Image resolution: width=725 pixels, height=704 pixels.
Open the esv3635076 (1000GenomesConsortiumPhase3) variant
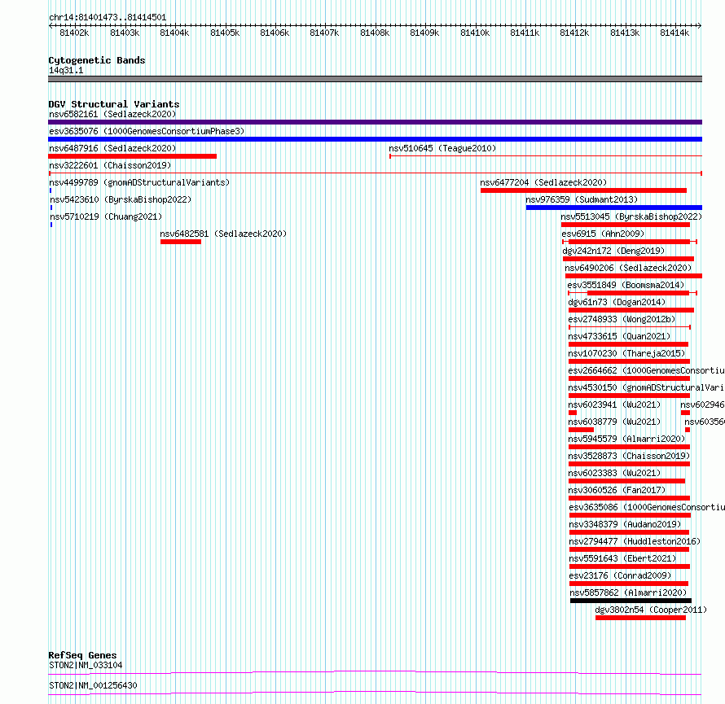[147, 131]
